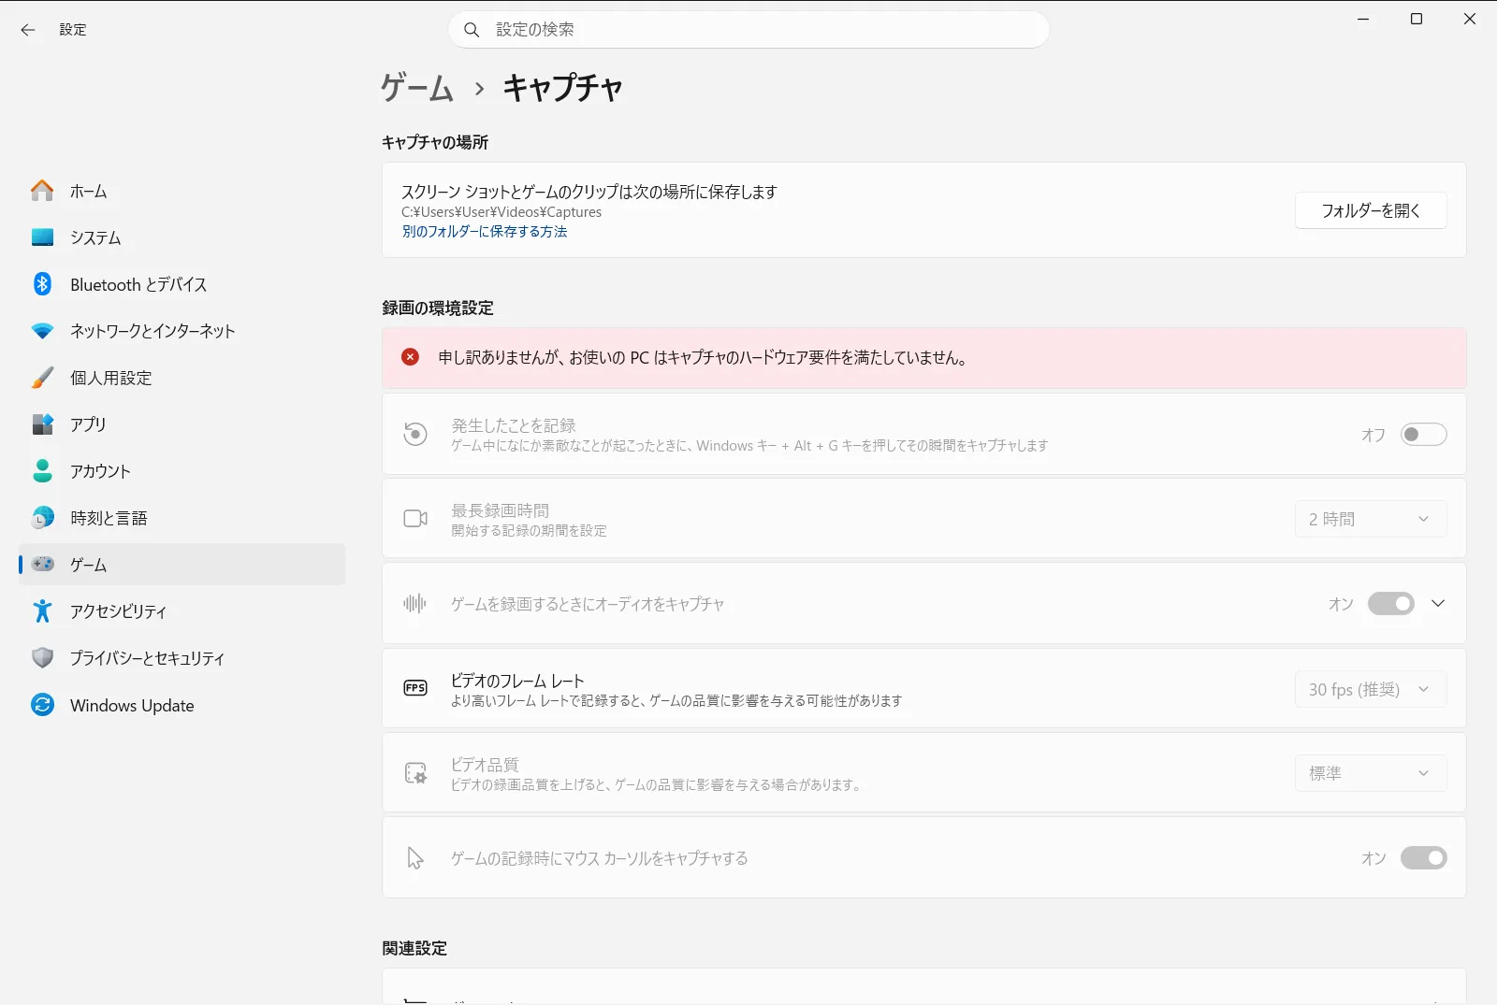Maximize the Settings window
This screenshot has width=1497, height=1005.
click(x=1417, y=19)
